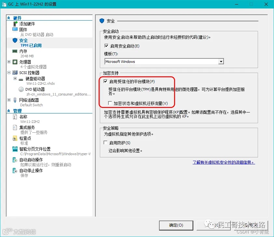Collapse the Management (管理) section chevron
This screenshot has width=274, height=237.
tap(9, 111)
